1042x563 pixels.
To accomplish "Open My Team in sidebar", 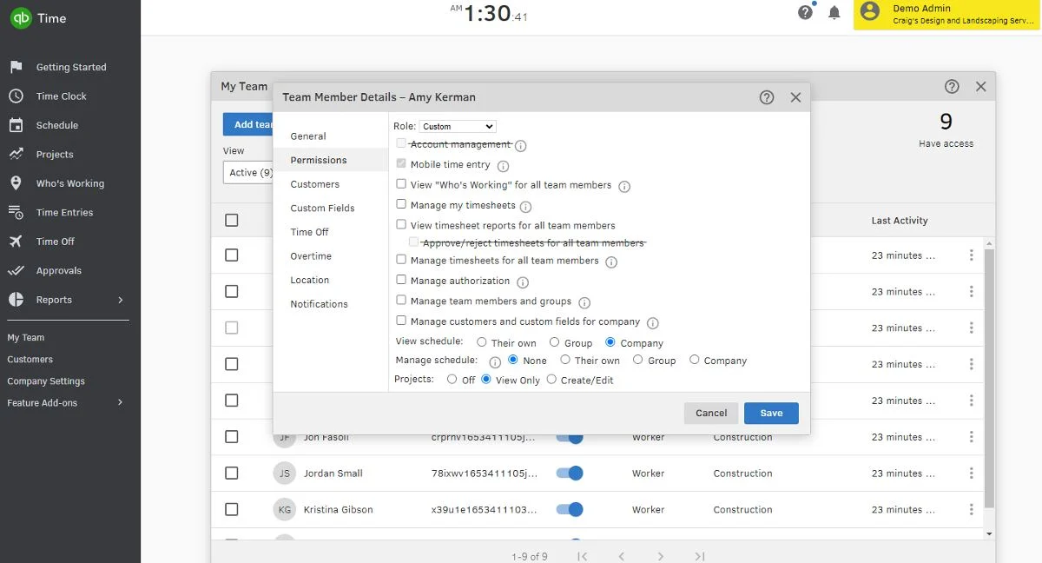I will click(26, 338).
